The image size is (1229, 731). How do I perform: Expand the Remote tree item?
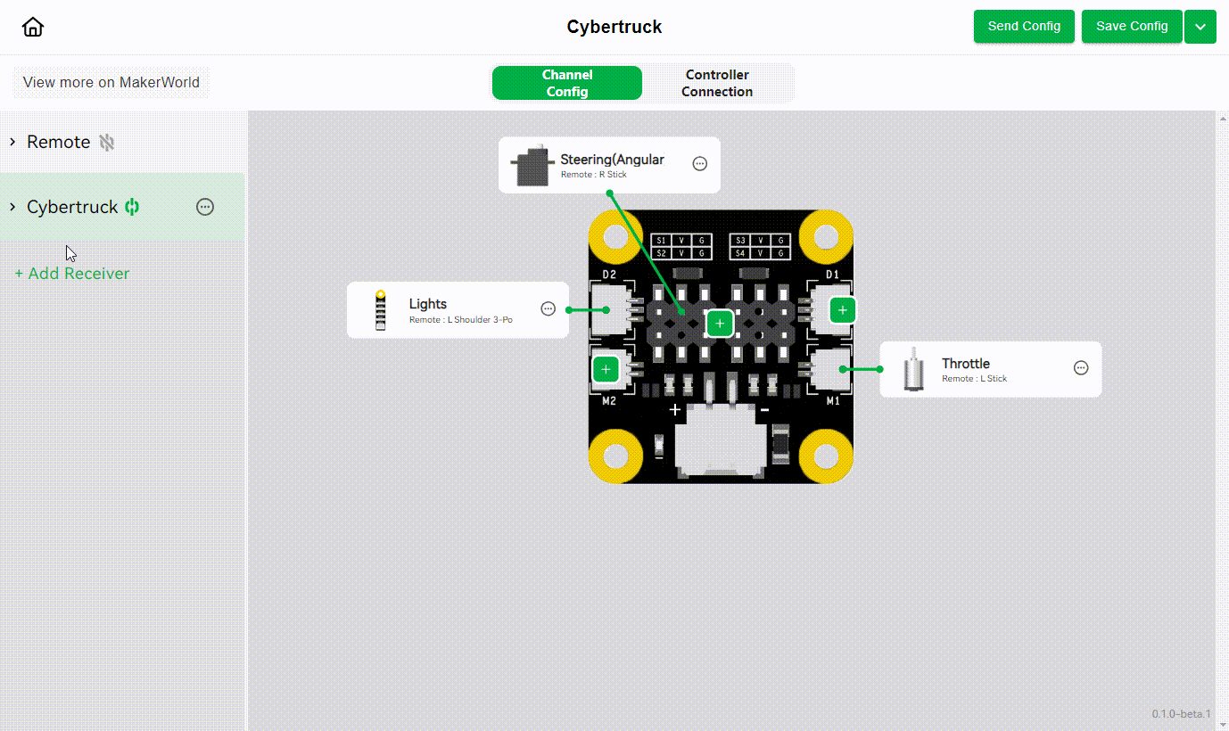[12, 142]
